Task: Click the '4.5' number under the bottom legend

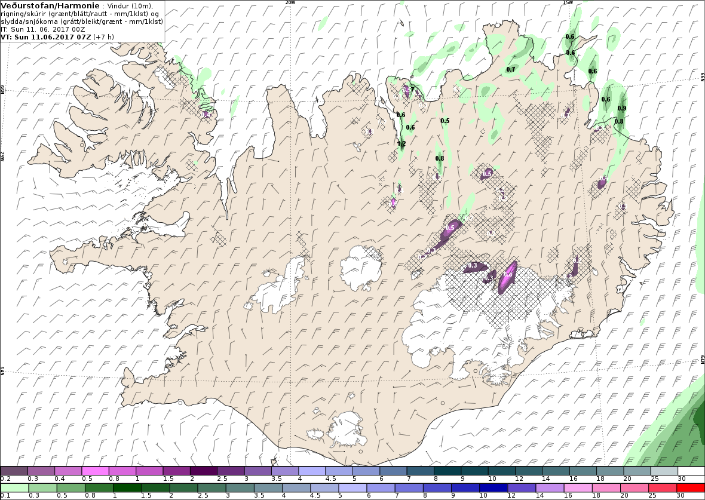Action: coord(315,495)
